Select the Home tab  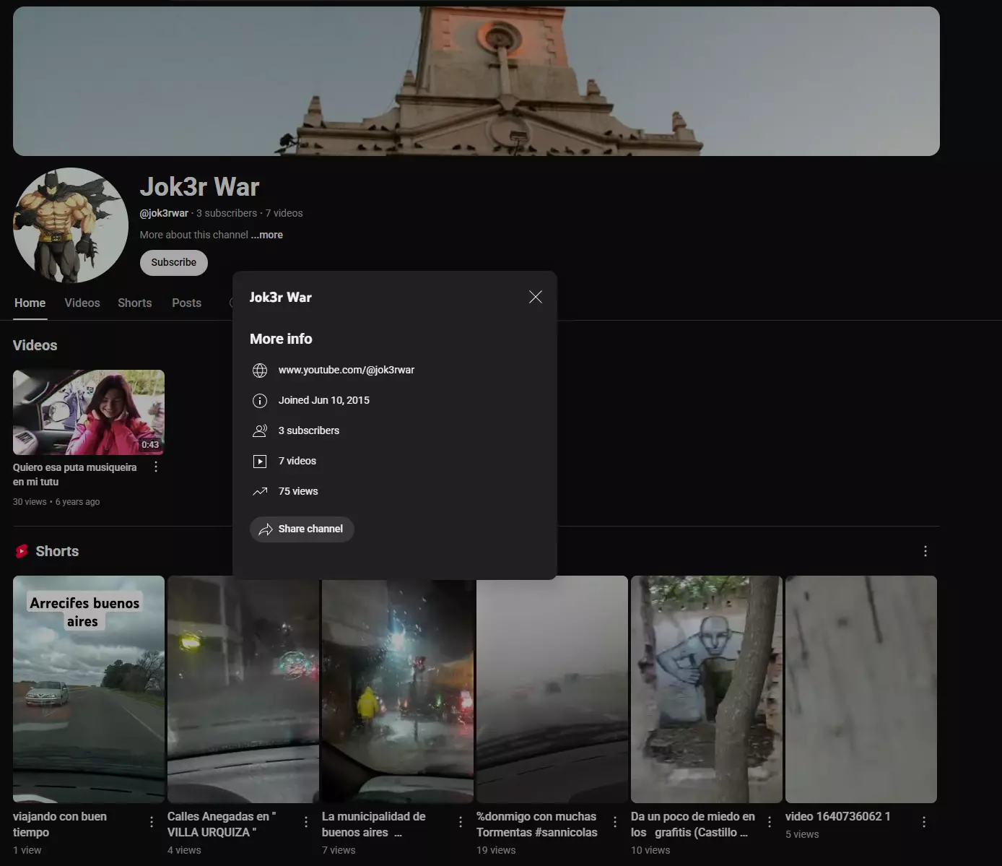(30, 303)
